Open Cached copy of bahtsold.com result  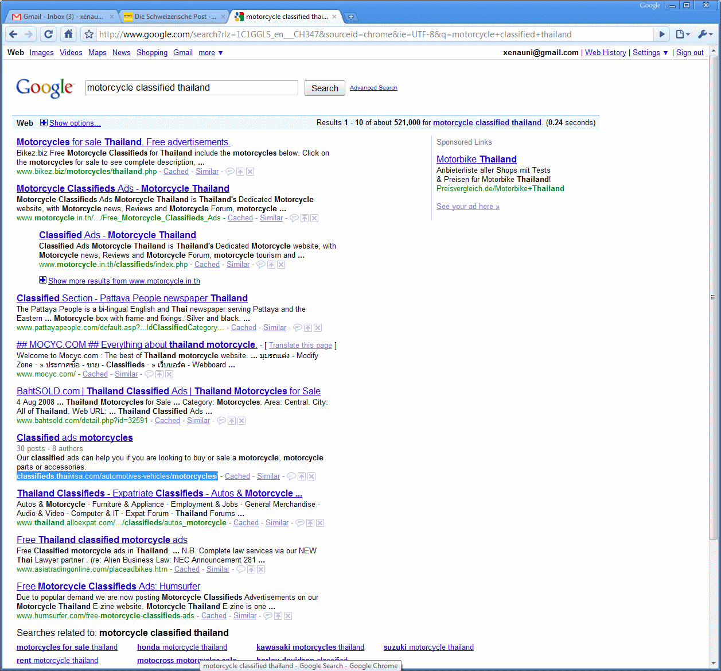pyautogui.click(x=167, y=421)
